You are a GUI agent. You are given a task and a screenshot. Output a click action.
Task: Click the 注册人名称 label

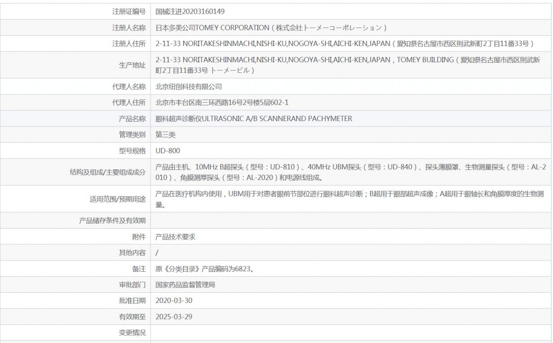[129, 28]
